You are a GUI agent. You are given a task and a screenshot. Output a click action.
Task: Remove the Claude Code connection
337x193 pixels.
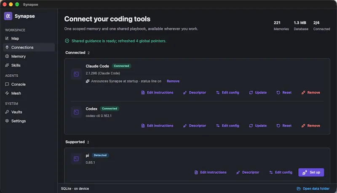[x=311, y=93]
